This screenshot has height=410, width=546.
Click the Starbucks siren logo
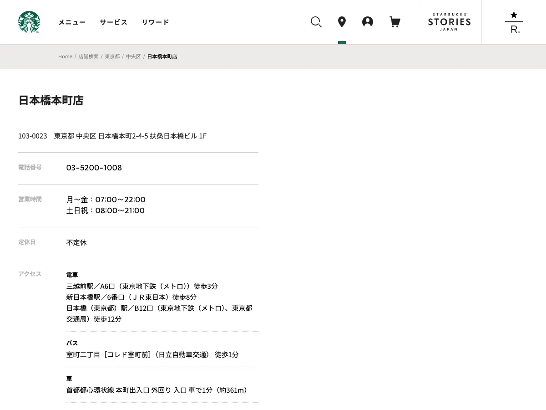click(x=29, y=22)
